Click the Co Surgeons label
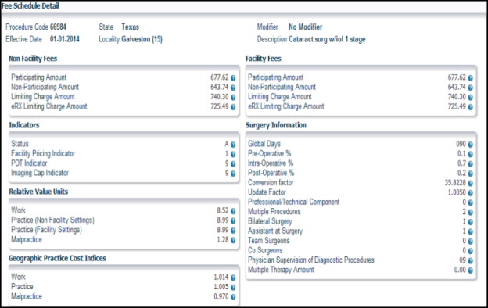 (x=265, y=250)
